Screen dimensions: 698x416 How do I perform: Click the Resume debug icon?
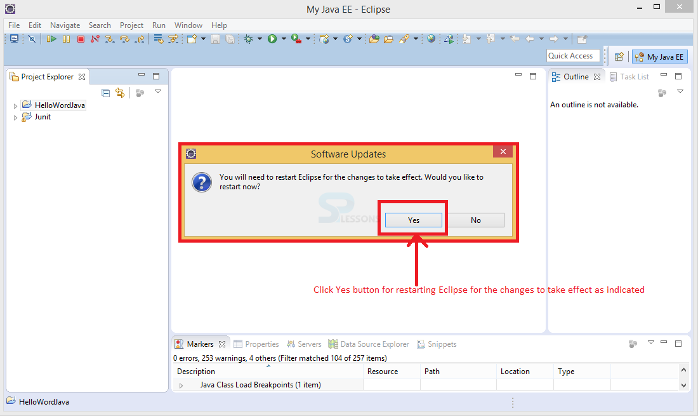point(51,39)
